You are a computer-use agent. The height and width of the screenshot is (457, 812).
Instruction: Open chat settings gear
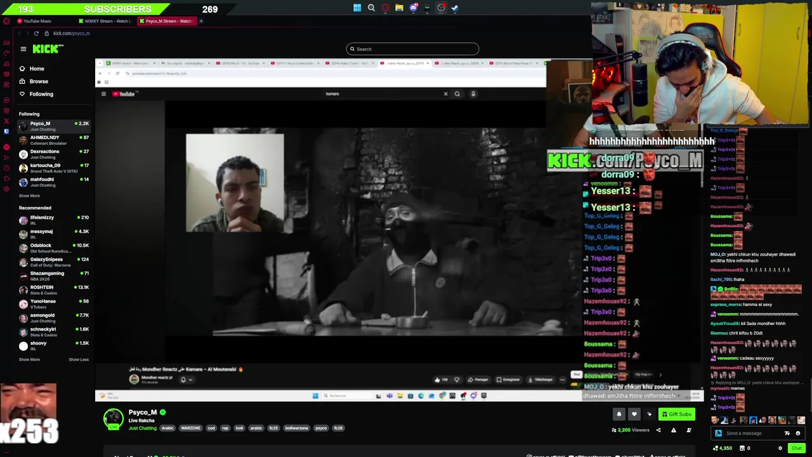pyautogui.click(x=780, y=448)
